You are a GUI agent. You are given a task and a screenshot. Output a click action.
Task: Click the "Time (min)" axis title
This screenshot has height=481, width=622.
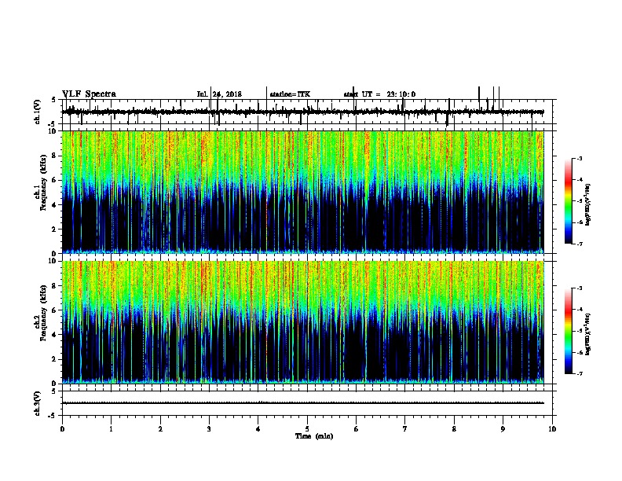tap(314, 436)
